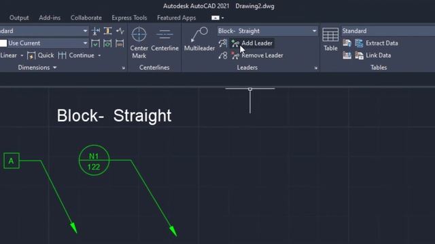Click the Centerlines panel title
This screenshot has height=244, width=435.
[x=154, y=68]
